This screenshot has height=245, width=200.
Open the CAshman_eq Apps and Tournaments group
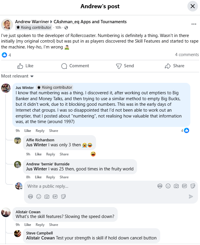[x=90, y=22]
